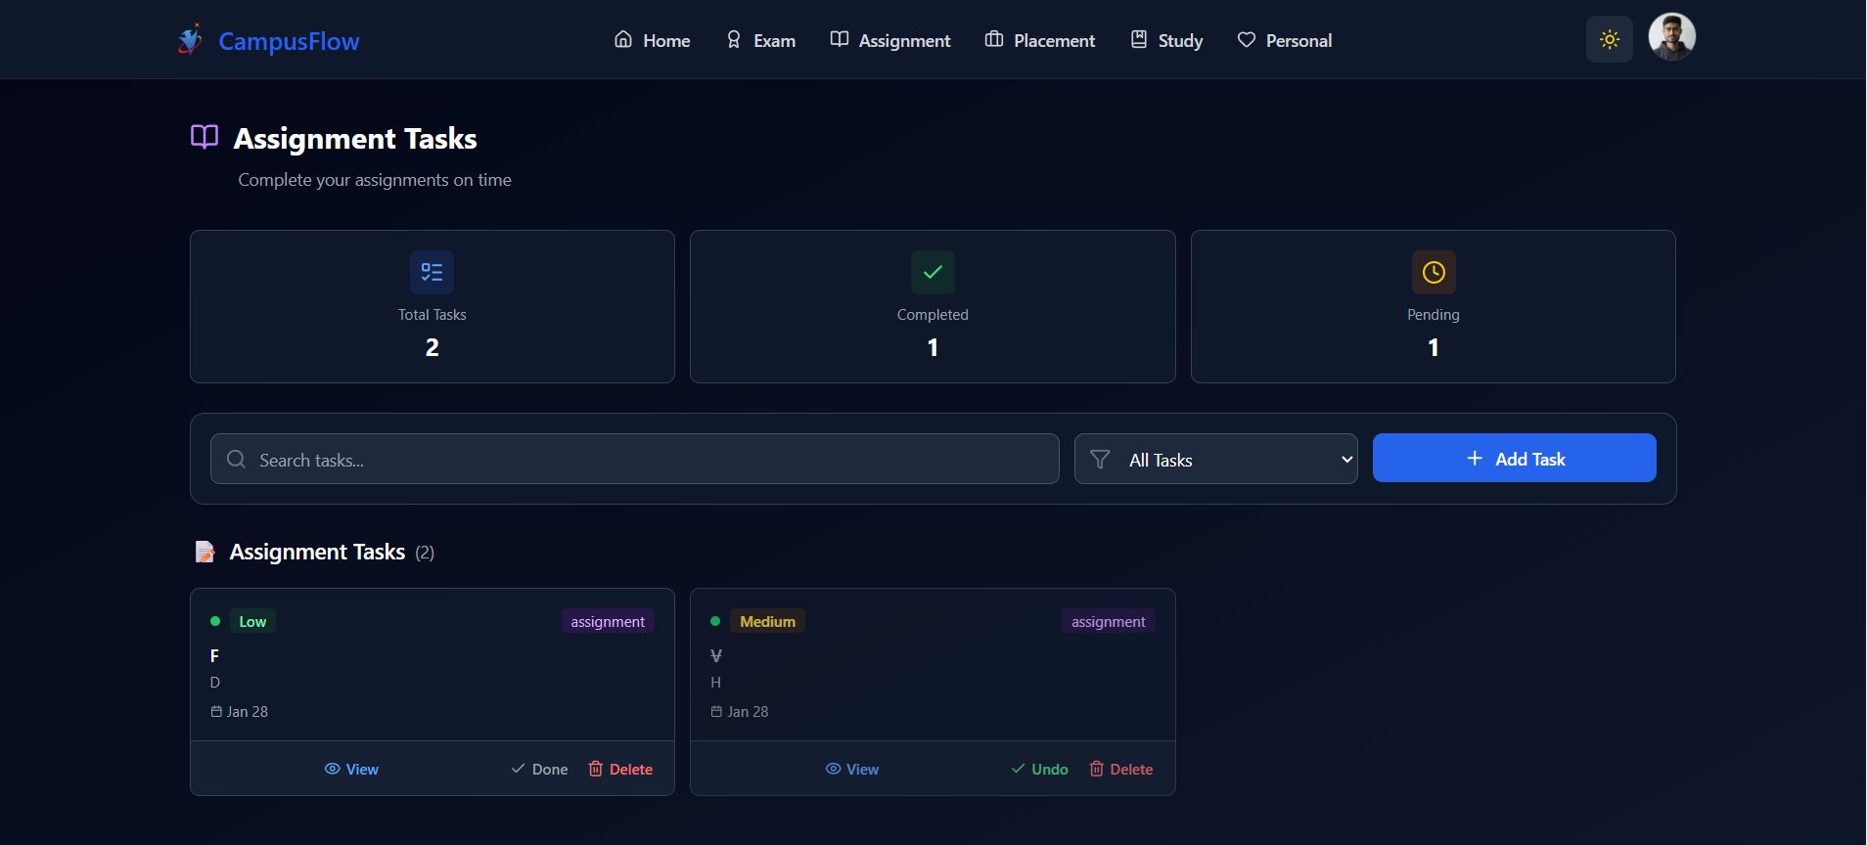Click the CampusFlow rocket logo icon

coord(190,40)
